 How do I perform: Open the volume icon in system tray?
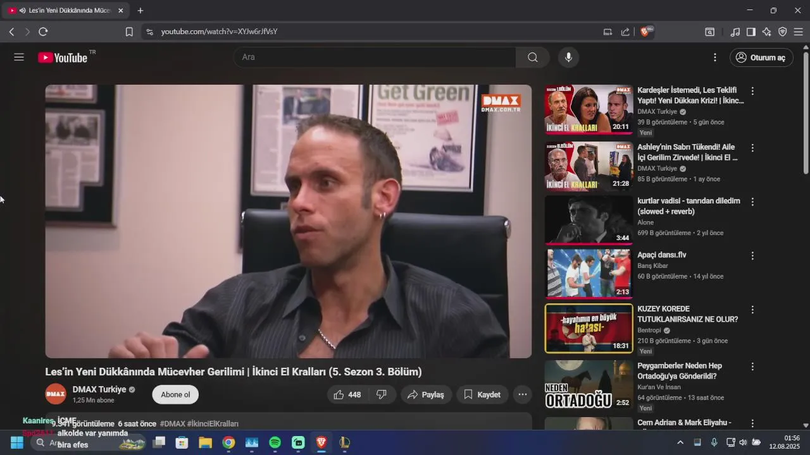[743, 442]
